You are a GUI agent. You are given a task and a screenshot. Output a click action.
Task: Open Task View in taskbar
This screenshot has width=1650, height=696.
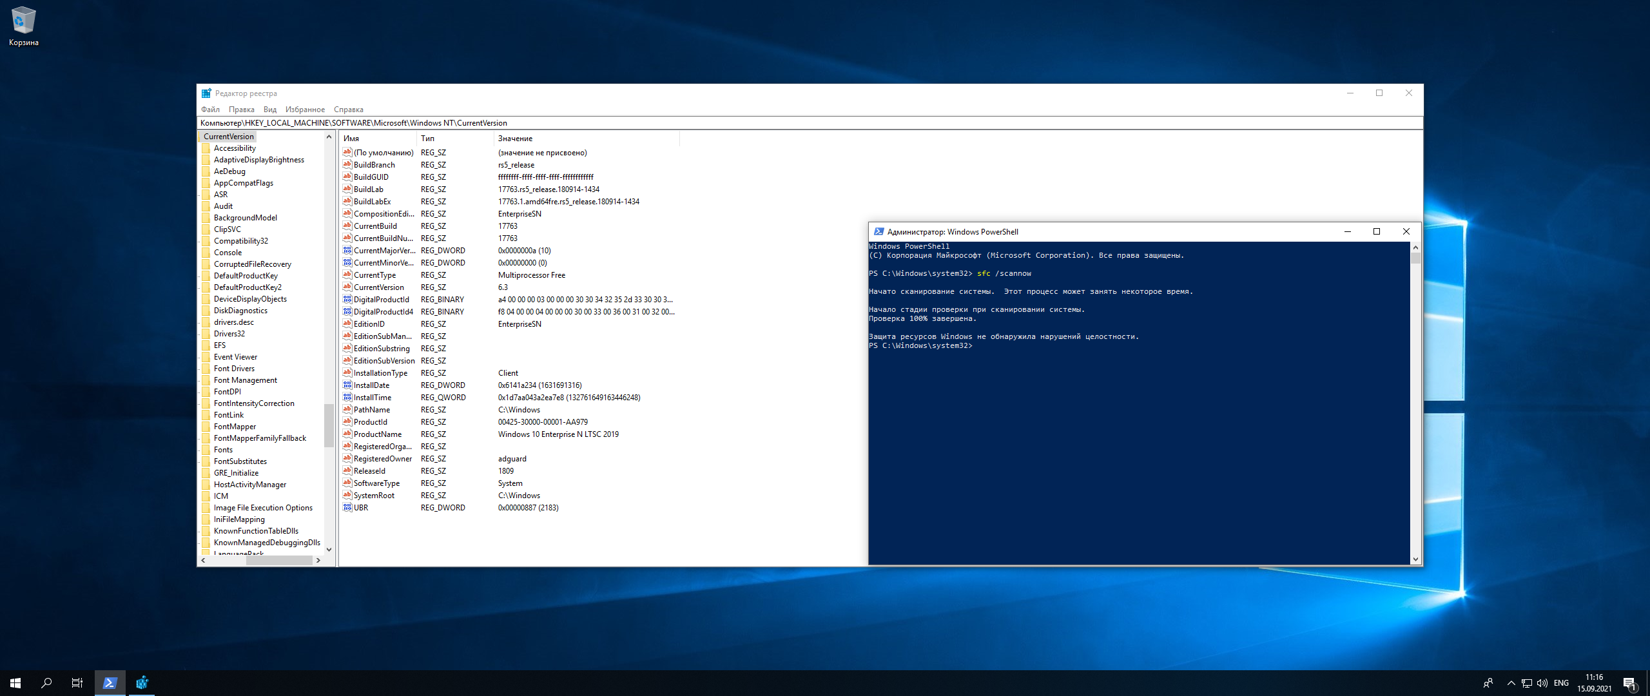click(77, 683)
